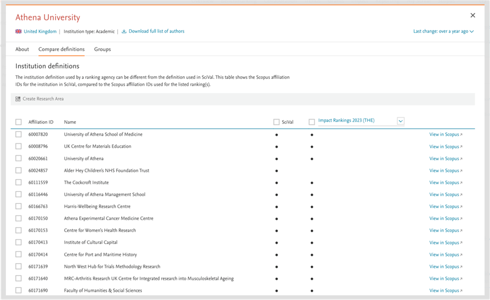
Task: Select Centre for Port and Maritime History checkbox
Action: coord(18,254)
